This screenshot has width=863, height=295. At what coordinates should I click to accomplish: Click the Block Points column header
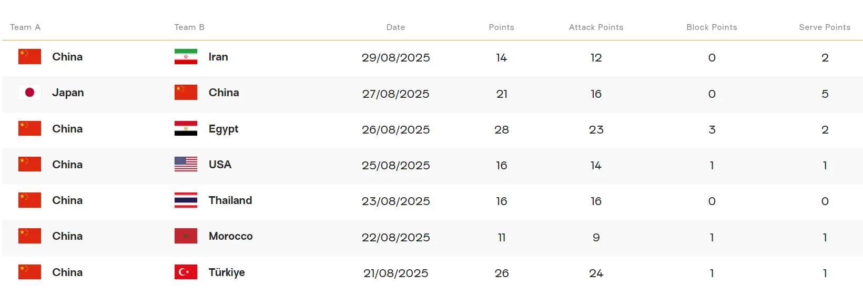pyautogui.click(x=712, y=27)
